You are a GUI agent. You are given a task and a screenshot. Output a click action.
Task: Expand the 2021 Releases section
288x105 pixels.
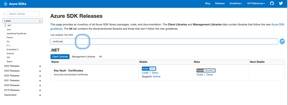pyautogui.click(x=40, y=81)
